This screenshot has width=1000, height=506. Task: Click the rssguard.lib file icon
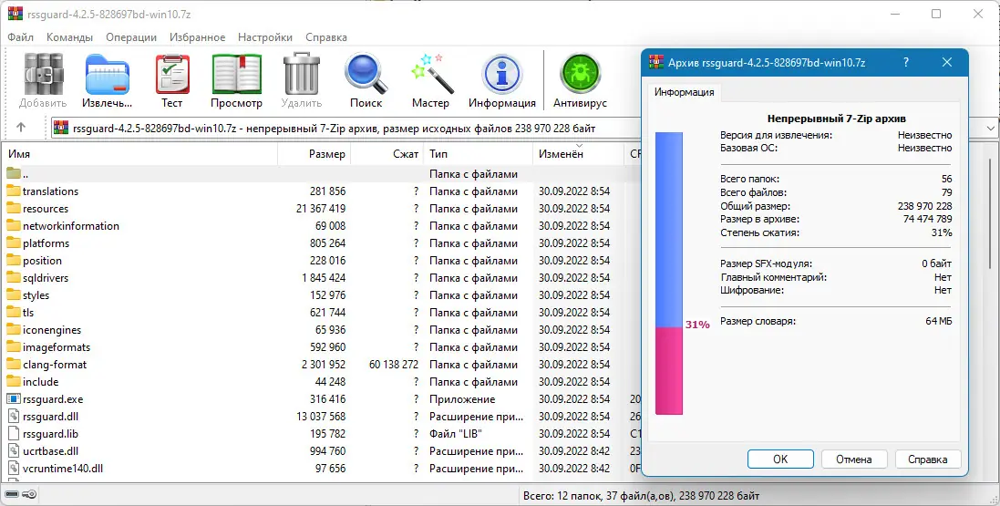(14, 433)
